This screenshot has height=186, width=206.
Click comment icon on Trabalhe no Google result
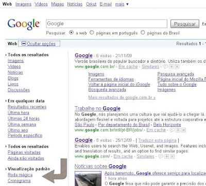pyautogui.click(x=172, y=130)
